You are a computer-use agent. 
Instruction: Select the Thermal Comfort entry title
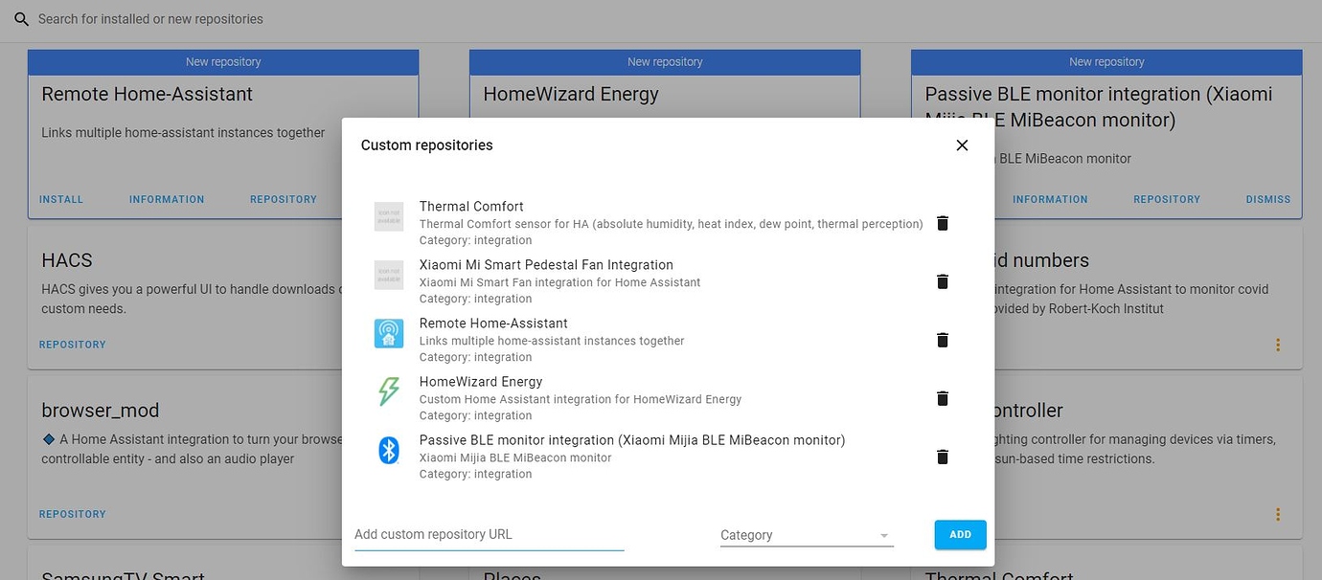(x=471, y=206)
